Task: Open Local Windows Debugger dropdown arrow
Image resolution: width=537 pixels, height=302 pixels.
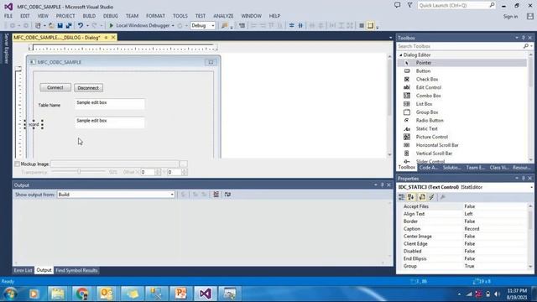Action: pyautogui.click(x=173, y=26)
